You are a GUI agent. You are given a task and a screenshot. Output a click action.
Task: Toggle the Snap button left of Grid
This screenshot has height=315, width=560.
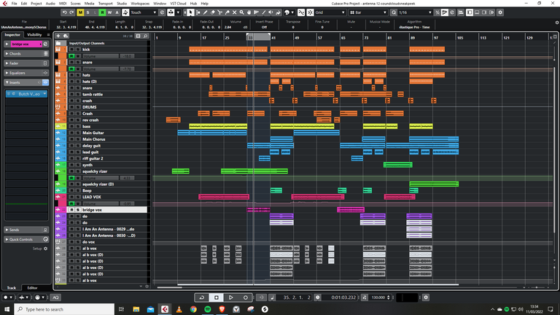(x=310, y=12)
